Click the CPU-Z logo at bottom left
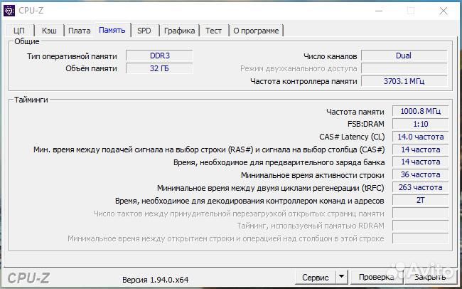462x289 pixels. click(28, 278)
